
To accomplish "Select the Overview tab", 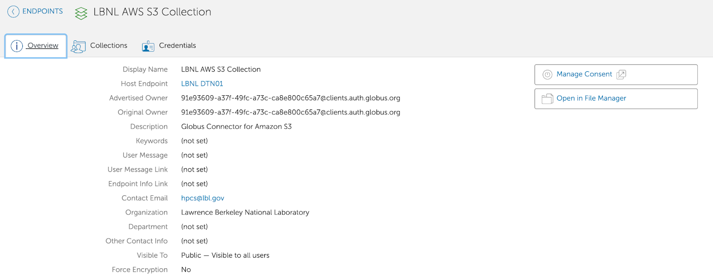I will pos(36,46).
